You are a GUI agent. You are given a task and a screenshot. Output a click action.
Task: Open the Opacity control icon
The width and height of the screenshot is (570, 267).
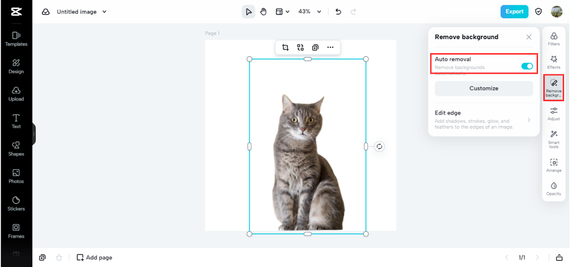(554, 186)
